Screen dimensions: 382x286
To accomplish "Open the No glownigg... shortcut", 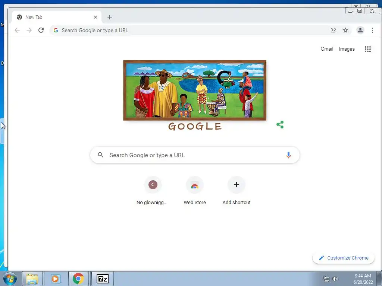I will [x=153, y=191].
